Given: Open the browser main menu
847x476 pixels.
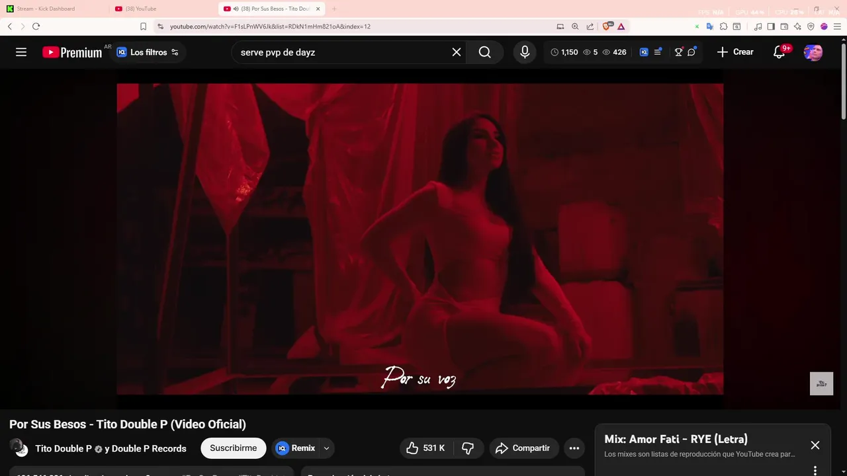Looking at the screenshot, I should tap(837, 26).
